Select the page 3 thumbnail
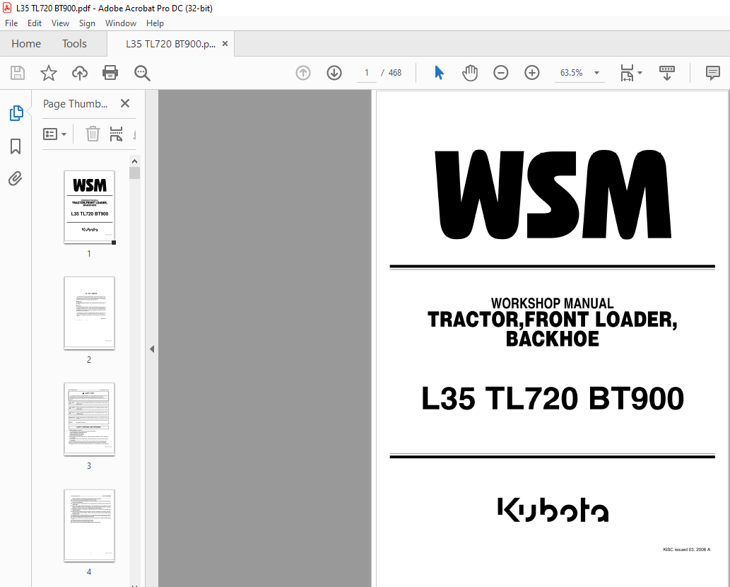This screenshot has width=730, height=587. (x=89, y=419)
